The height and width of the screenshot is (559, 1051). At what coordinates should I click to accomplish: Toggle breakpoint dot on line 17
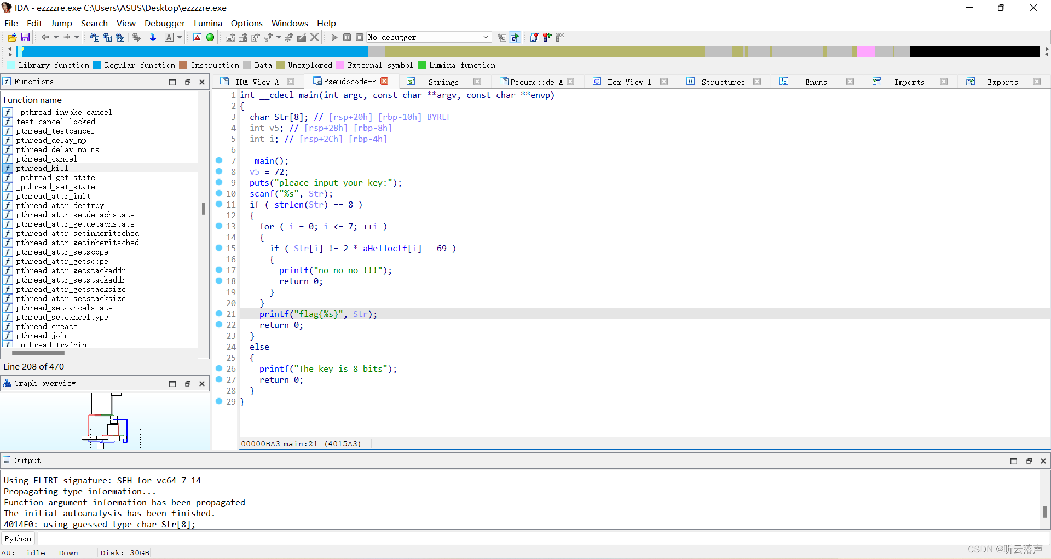tap(219, 270)
